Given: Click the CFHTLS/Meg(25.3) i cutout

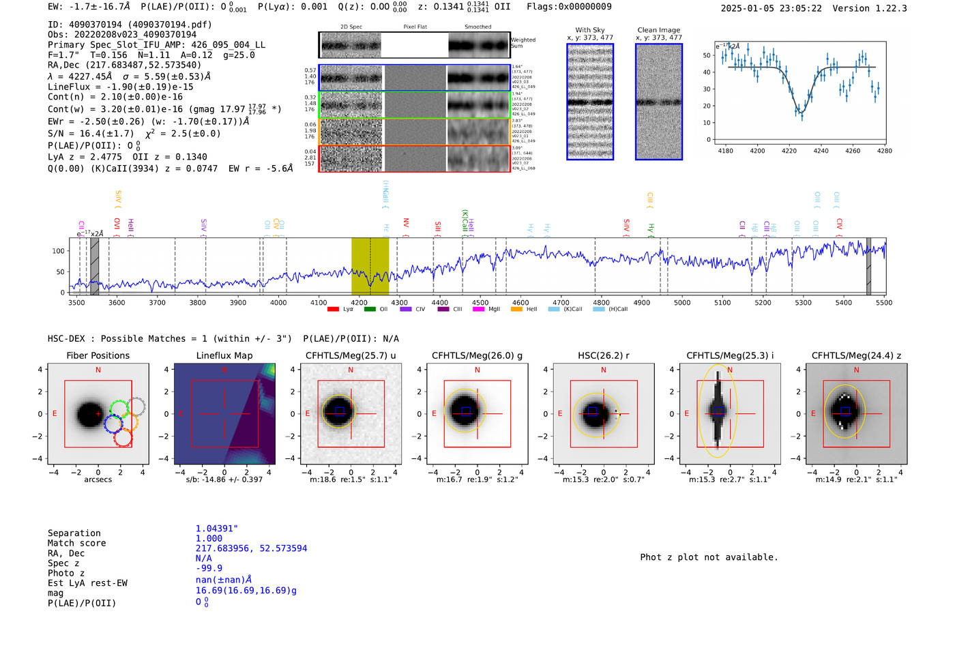Looking at the screenshot, I should point(730,413).
